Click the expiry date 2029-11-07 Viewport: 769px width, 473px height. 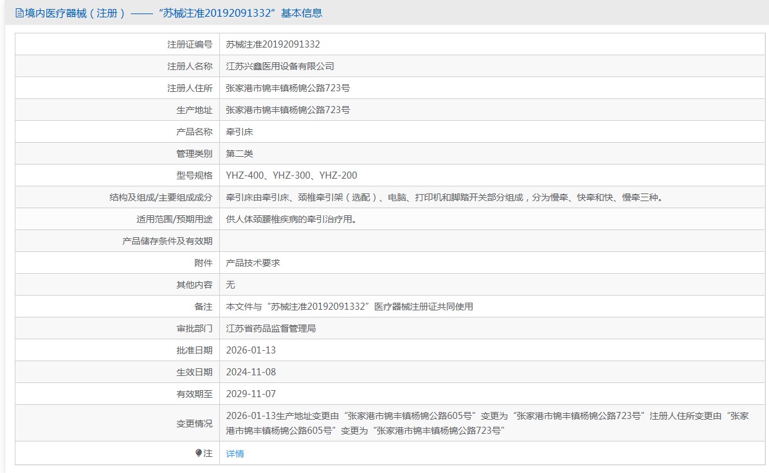pyautogui.click(x=251, y=394)
